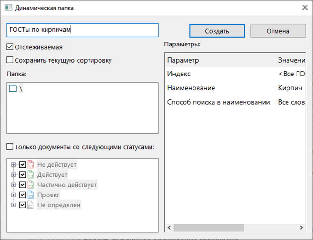The image size is (313, 240).
Task: Select the 'Проект' tree label
Action: tap(48, 195)
